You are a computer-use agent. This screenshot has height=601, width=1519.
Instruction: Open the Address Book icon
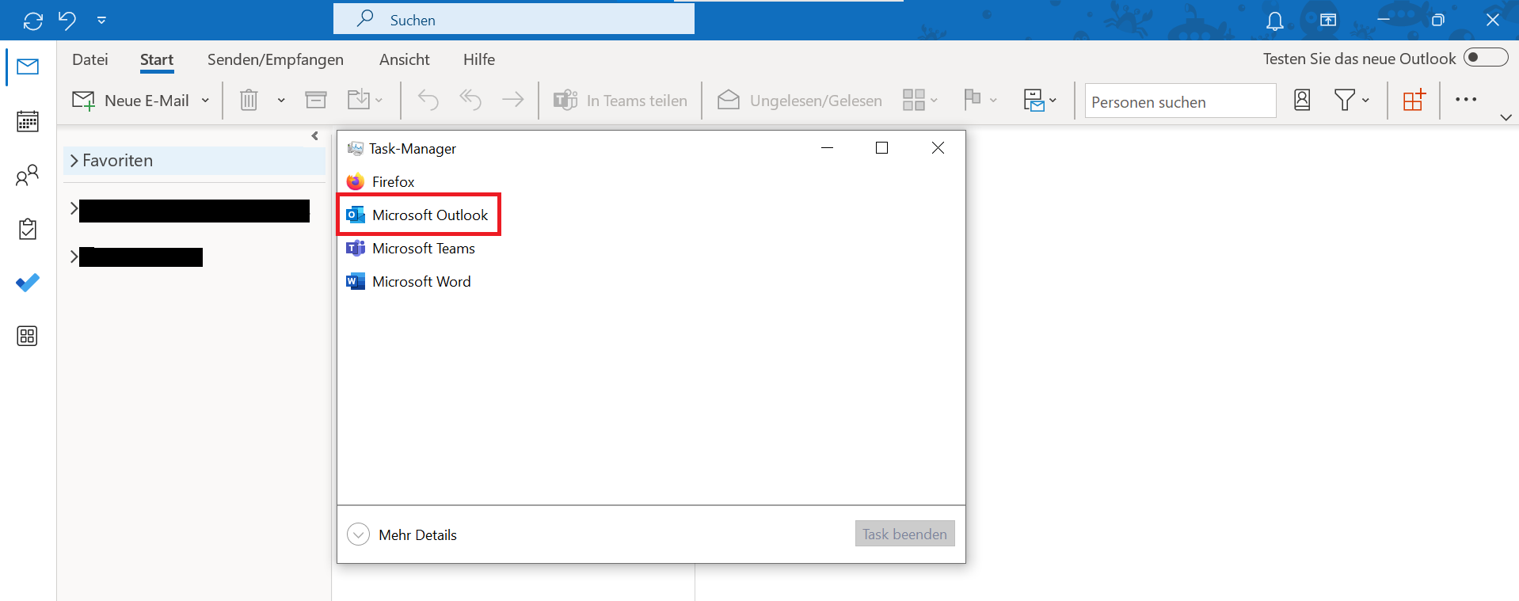pyautogui.click(x=1302, y=100)
